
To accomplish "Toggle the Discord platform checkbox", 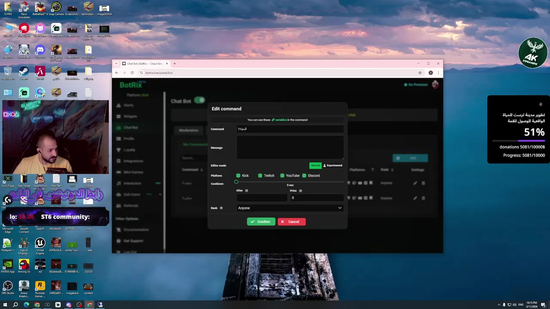I will (x=304, y=176).
